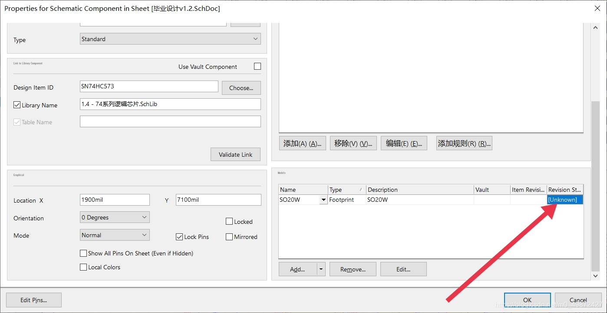Click the 添加(A) parameter button
The image size is (607, 313).
pos(302,143)
